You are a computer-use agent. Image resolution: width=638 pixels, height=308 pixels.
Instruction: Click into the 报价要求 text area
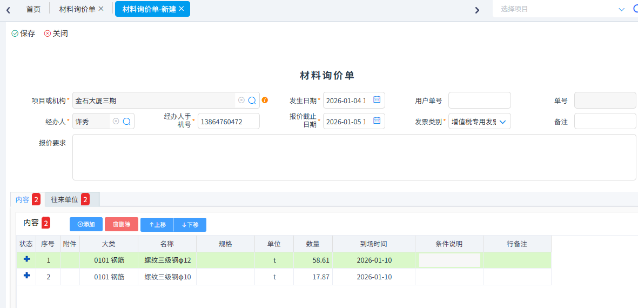pos(354,157)
